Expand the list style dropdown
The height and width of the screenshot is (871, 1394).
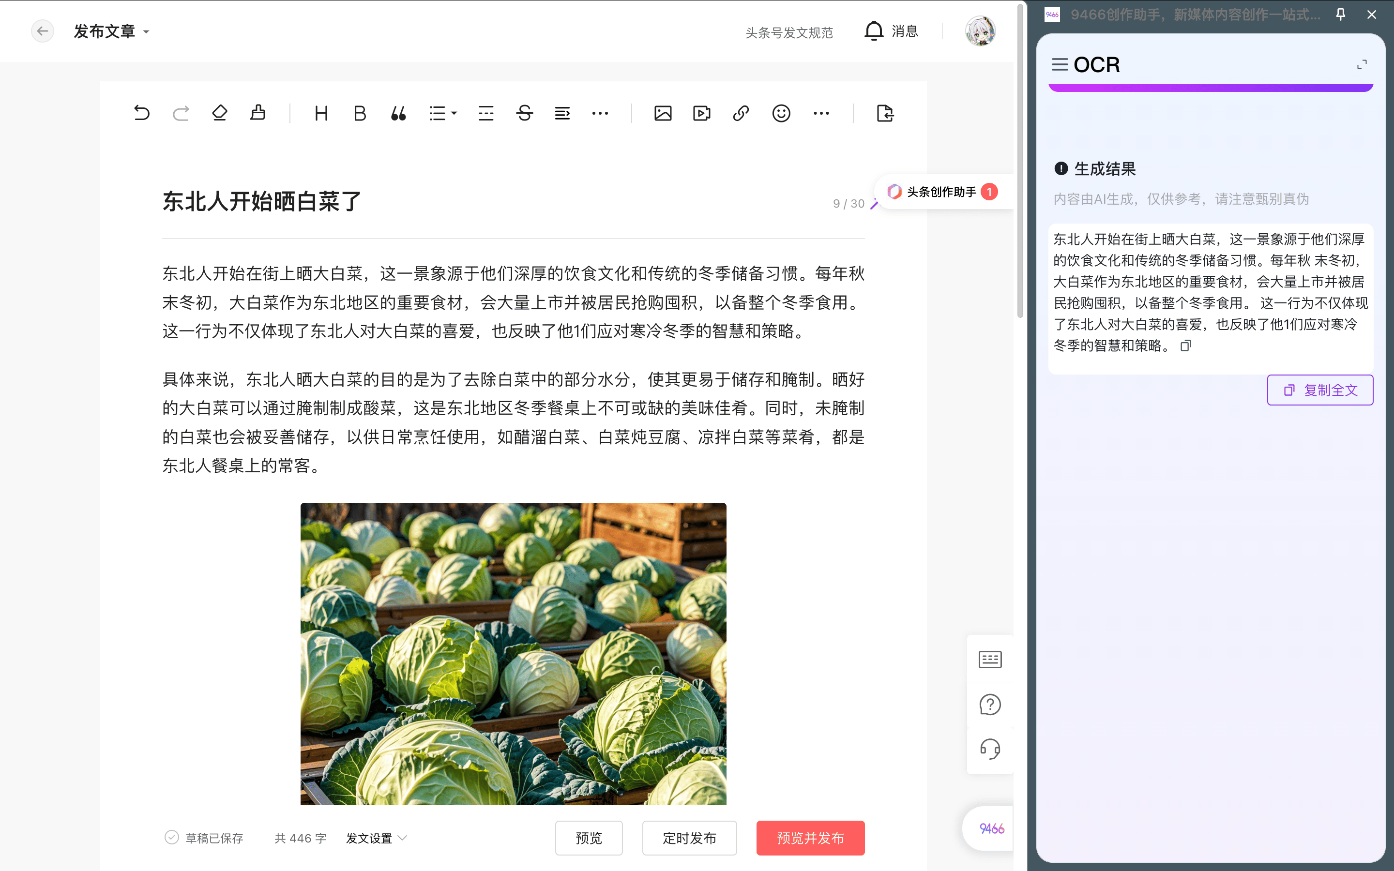[442, 113]
